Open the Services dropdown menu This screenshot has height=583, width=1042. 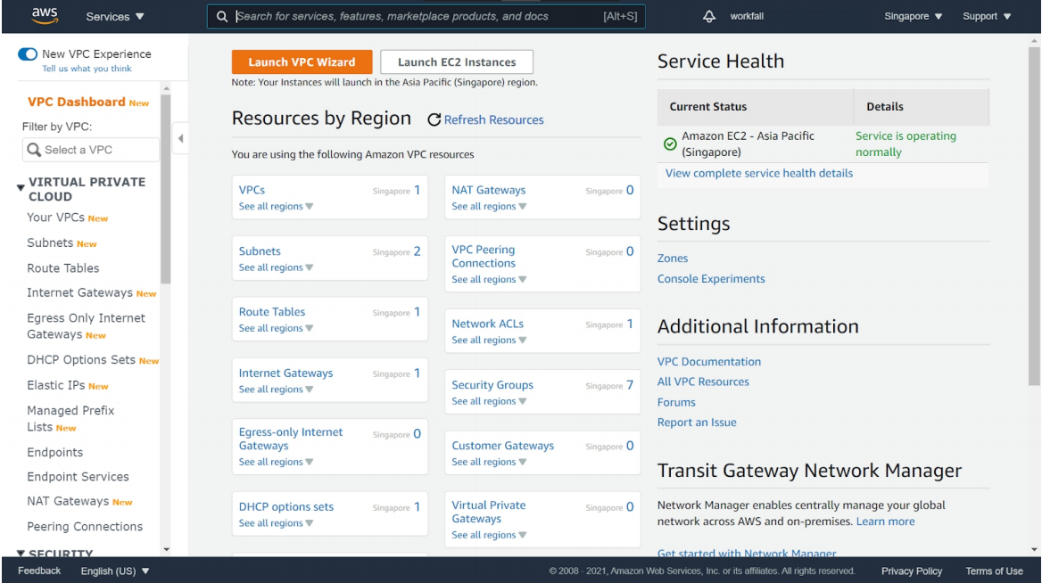pos(115,16)
